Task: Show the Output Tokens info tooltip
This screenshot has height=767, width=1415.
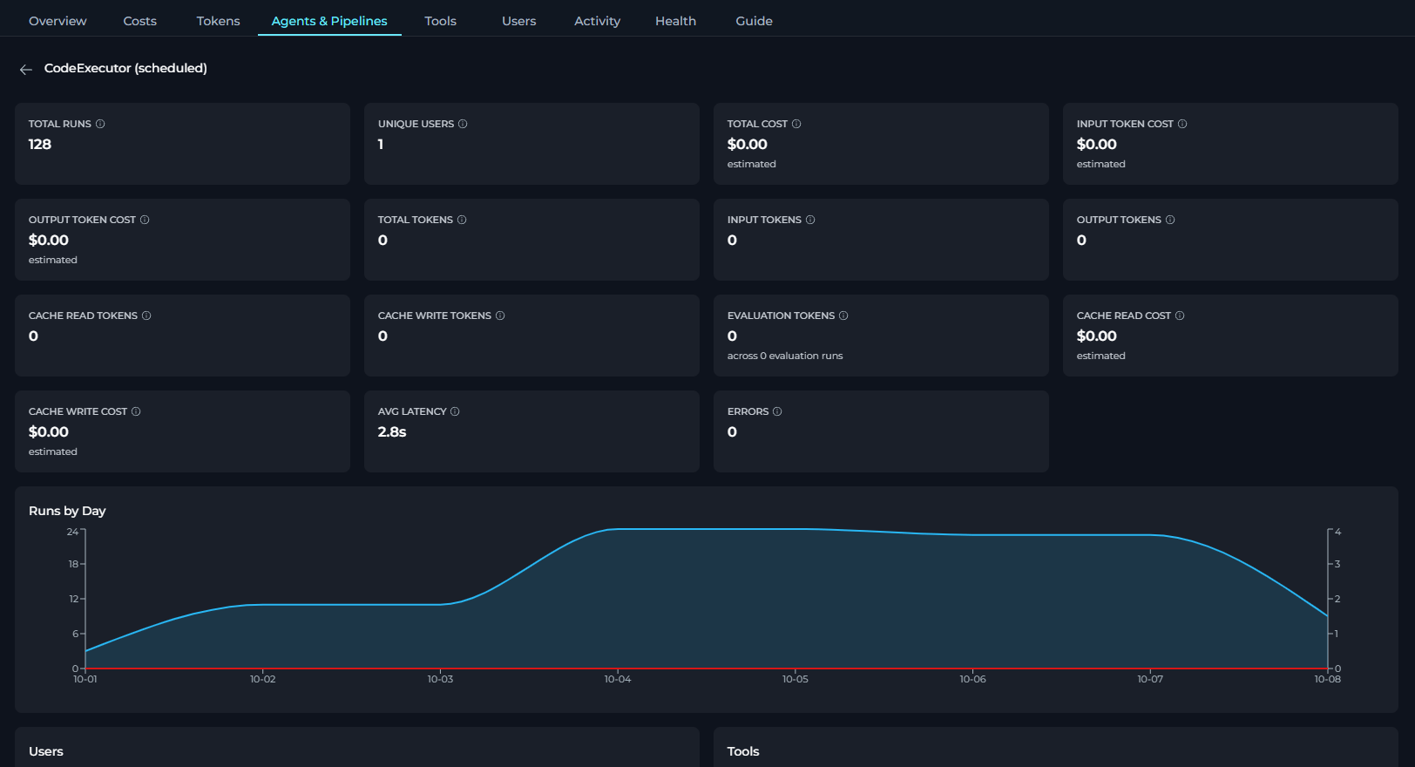Action: coord(1170,220)
